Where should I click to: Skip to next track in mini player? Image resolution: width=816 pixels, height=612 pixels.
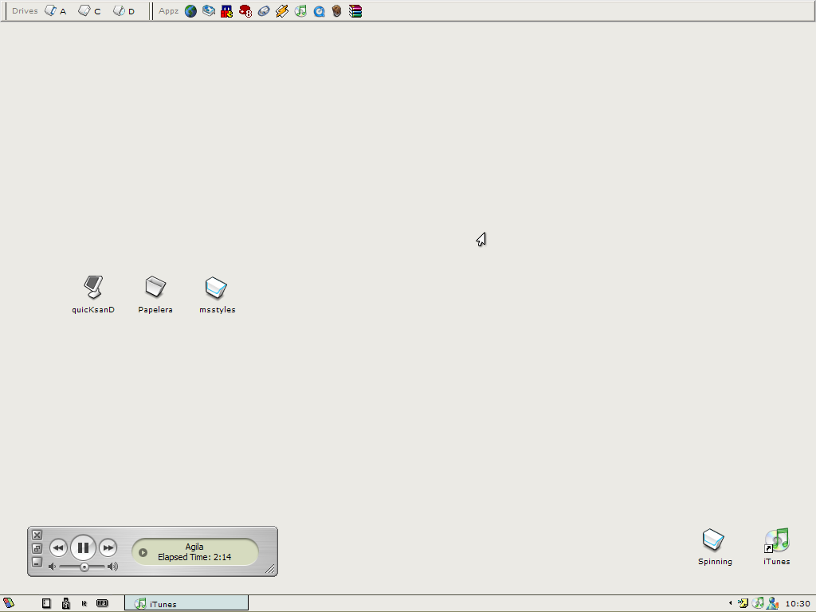pos(108,547)
